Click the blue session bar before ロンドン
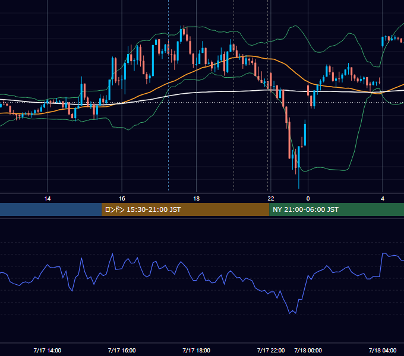Screen dimensions: 404x356 coord(51,209)
